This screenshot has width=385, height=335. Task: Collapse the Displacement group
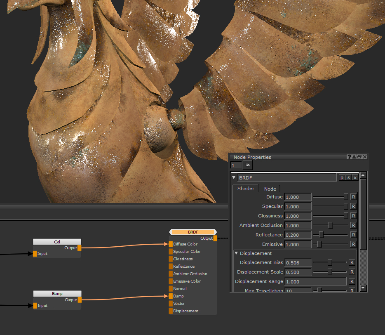(x=237, y=253)
